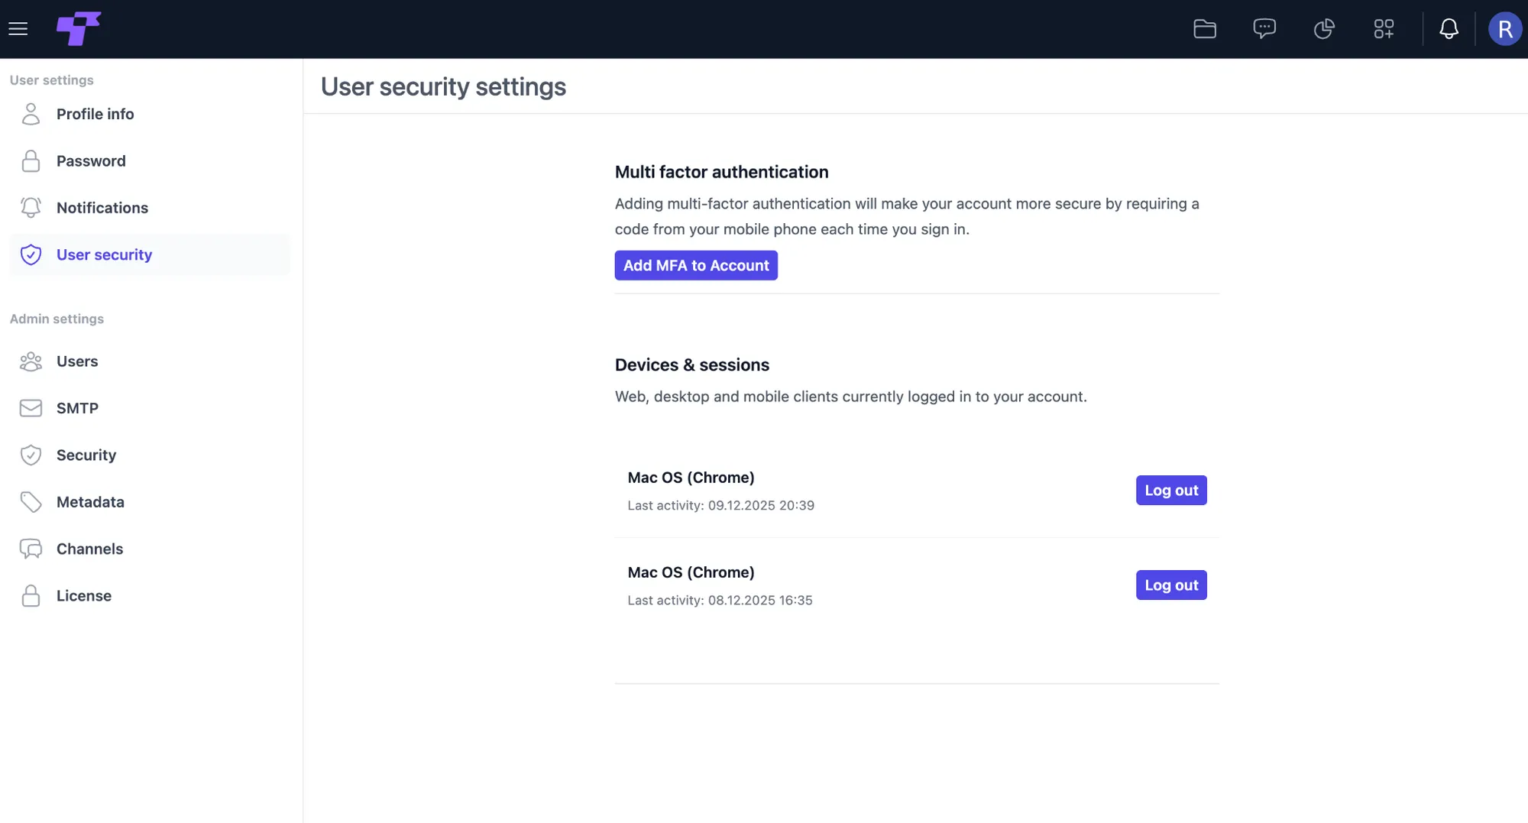
Task: Click the License lock icon
Action: point(31,595)
